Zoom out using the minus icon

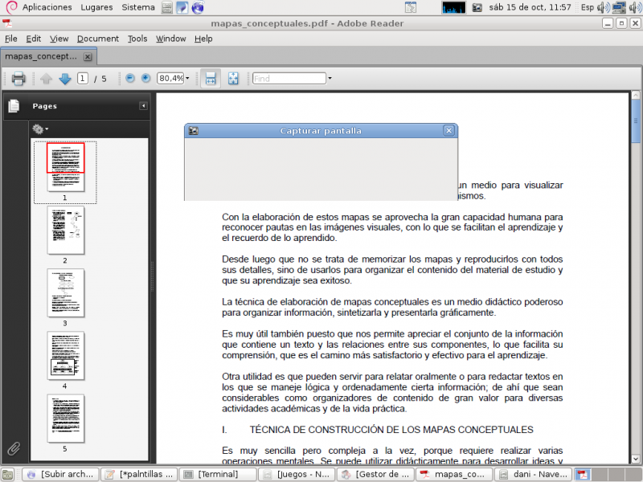coord(130,78)
